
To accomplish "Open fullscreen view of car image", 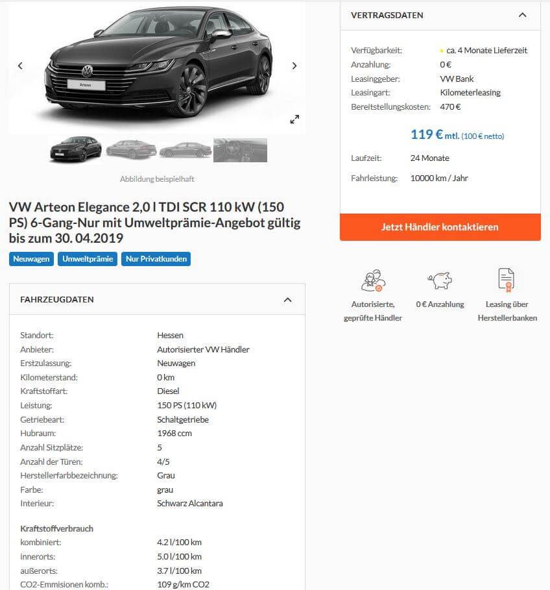I will pyautogui.click(x=294, y=119).
